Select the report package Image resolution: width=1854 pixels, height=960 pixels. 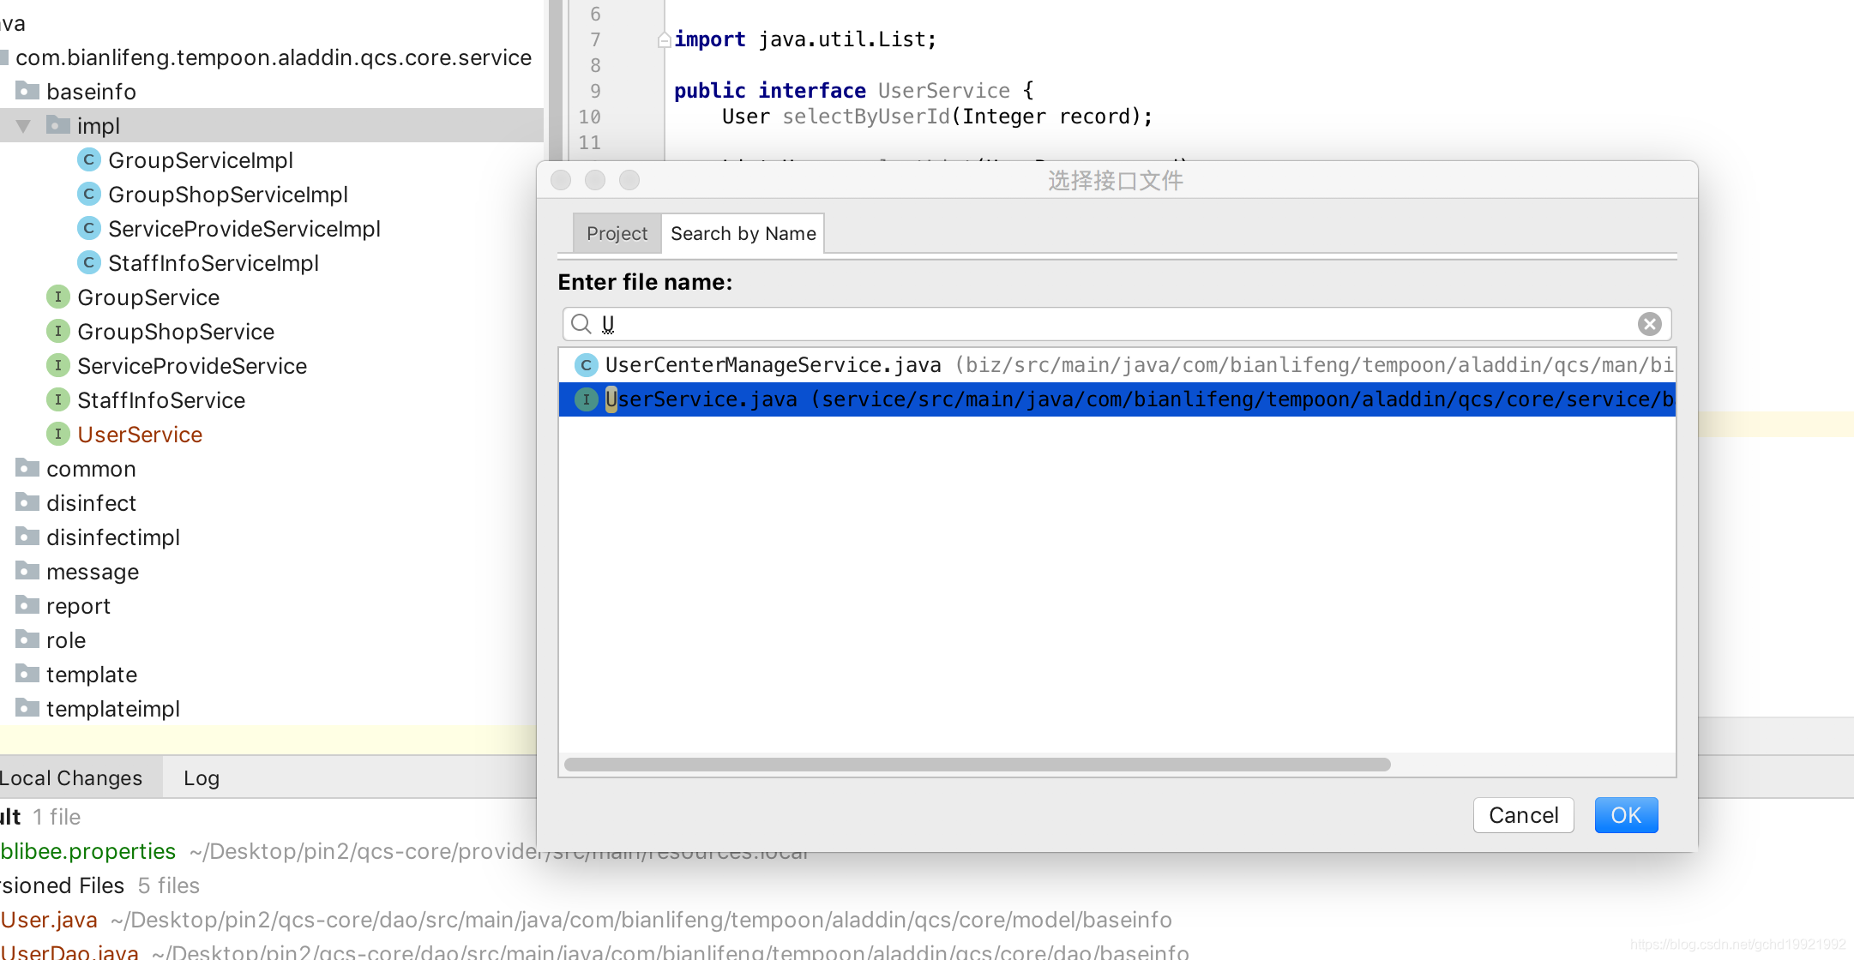(x=78, y=606)
